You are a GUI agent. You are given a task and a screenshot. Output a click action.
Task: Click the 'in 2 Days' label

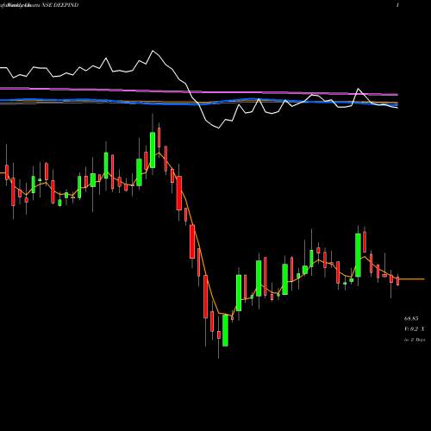pyautogui.click(x=415, y=340)
